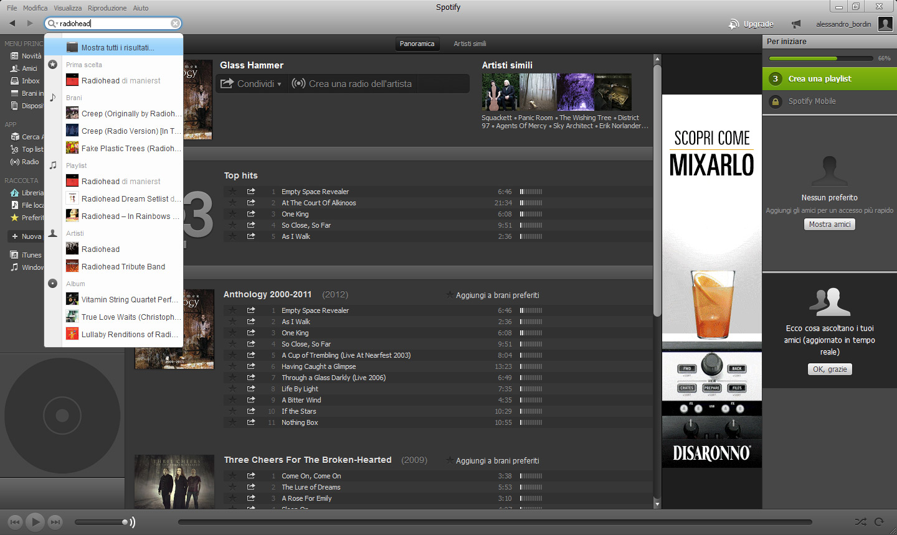Select Spotify Mobile step
Viewport: 897px width, 535px height.
[x=830, y=101]
